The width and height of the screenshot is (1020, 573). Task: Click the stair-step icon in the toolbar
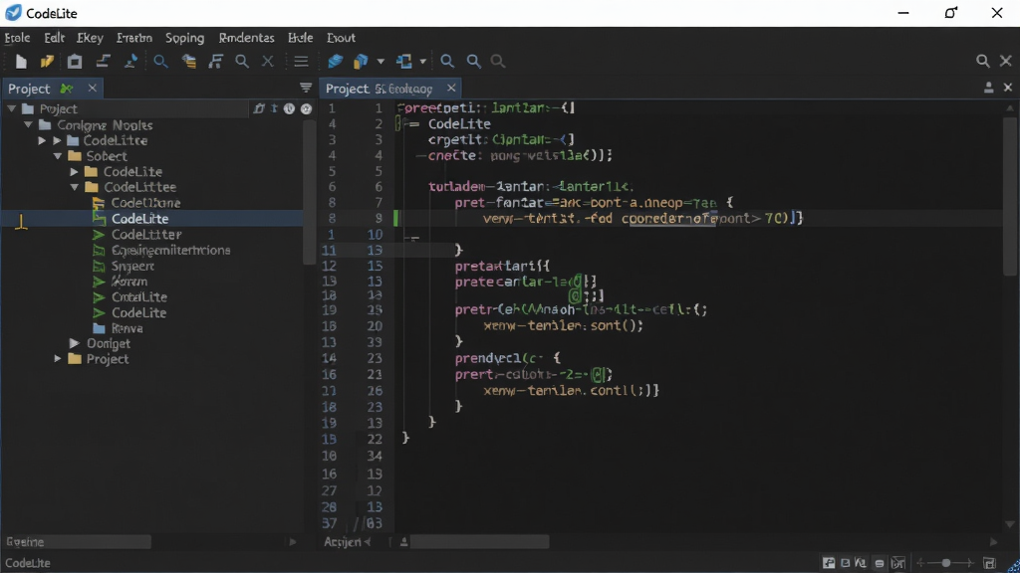click(103, 62)
